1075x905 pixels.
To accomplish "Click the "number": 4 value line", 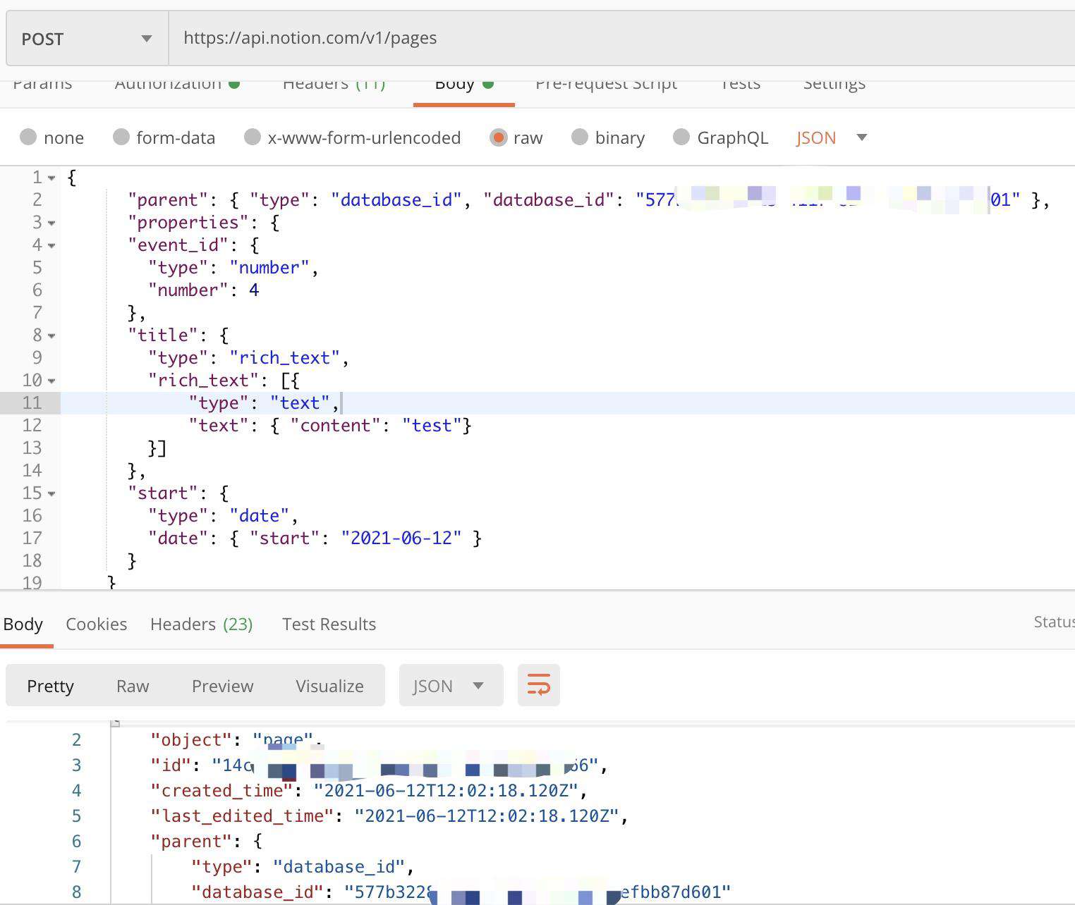I will click(204, 290).
